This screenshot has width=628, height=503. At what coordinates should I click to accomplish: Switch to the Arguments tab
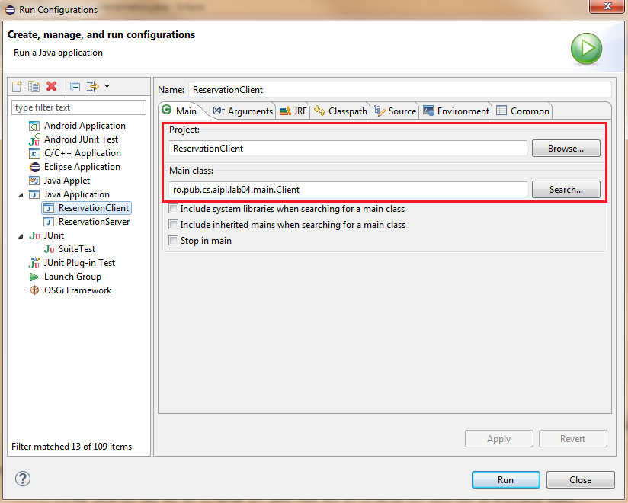coord(242,111)
